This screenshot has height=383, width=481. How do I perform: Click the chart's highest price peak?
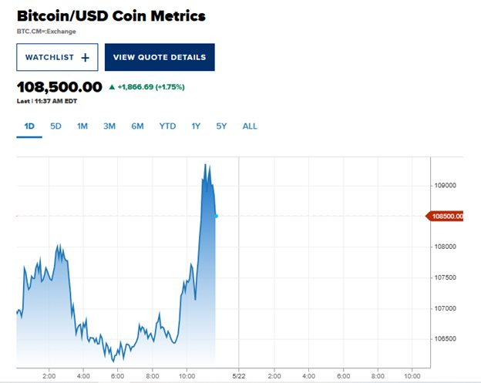click(x=205, y=164)
